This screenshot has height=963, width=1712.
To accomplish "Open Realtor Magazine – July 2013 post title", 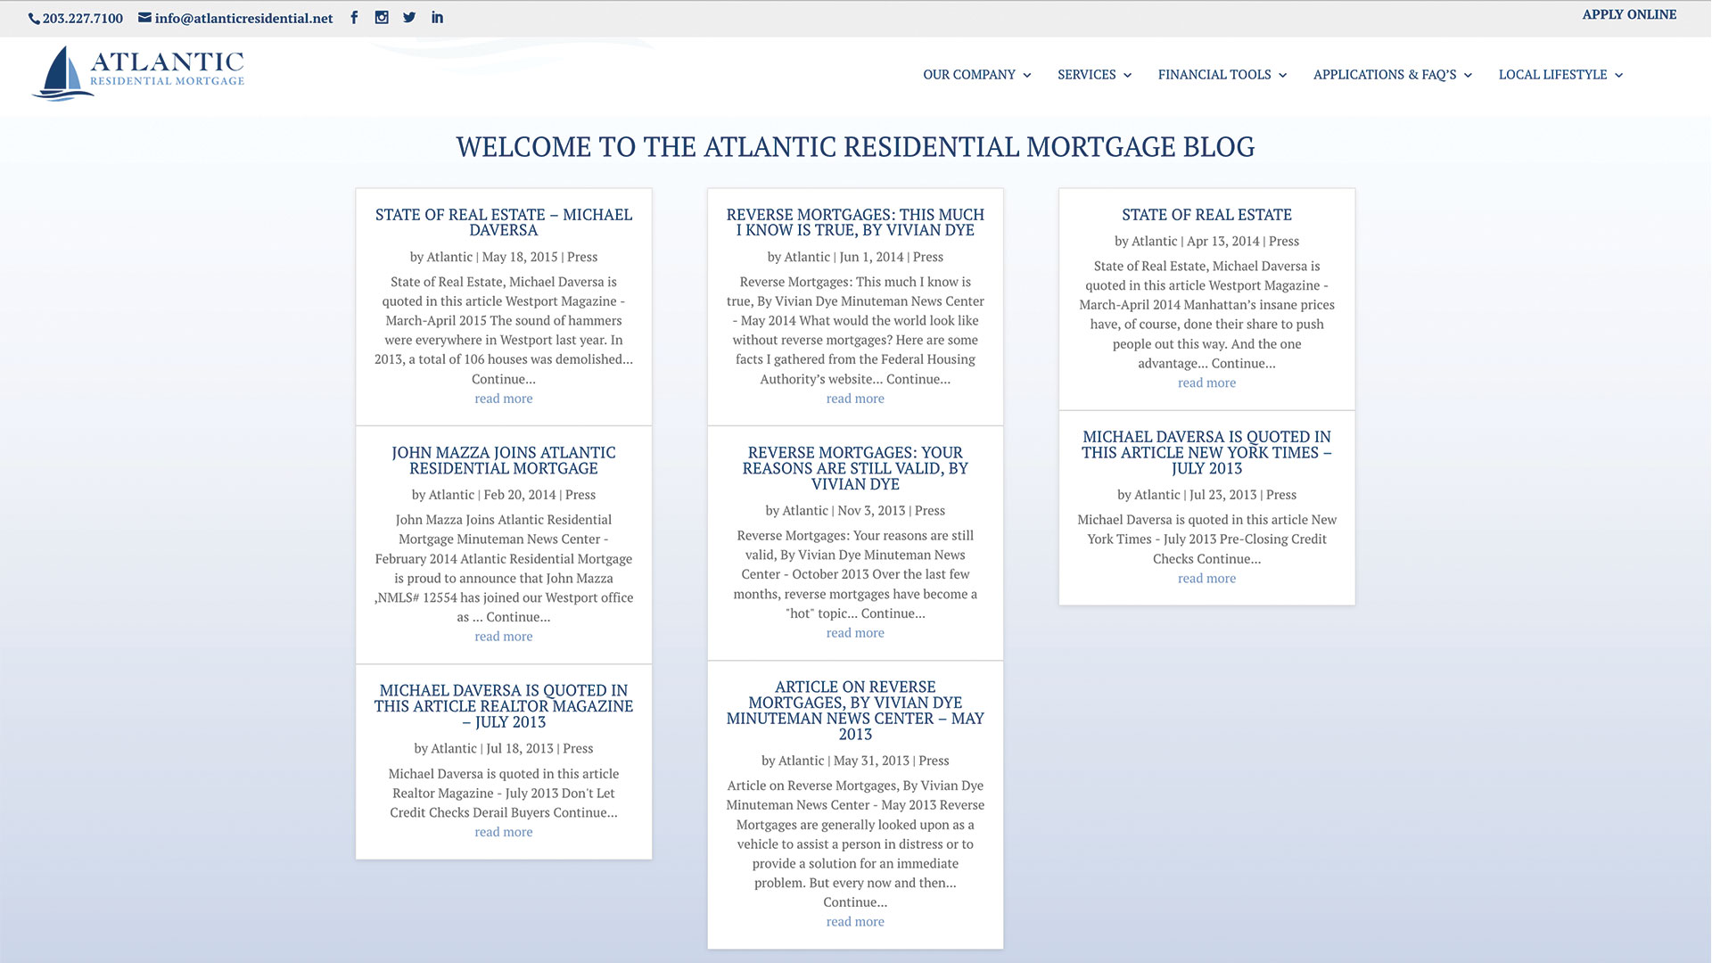I will click(504, 706).
